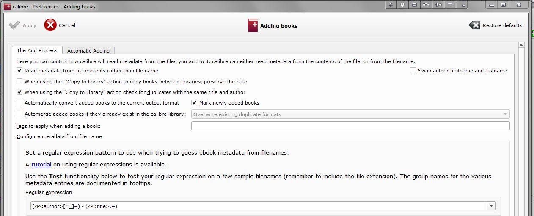The image size is (534, 216).
Task: Click the scrollbar up arrow
Action: pos(521,45)
